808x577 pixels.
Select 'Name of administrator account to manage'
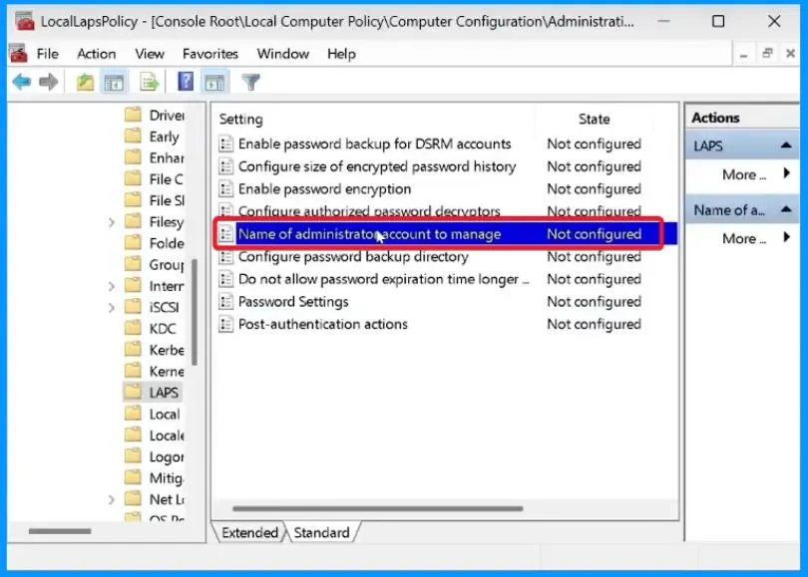pos(369,233)
